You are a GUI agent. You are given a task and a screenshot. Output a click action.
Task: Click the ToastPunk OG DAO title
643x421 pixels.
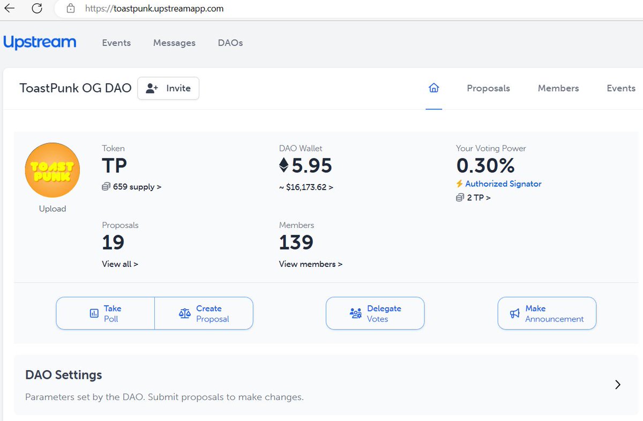(76, 88)
